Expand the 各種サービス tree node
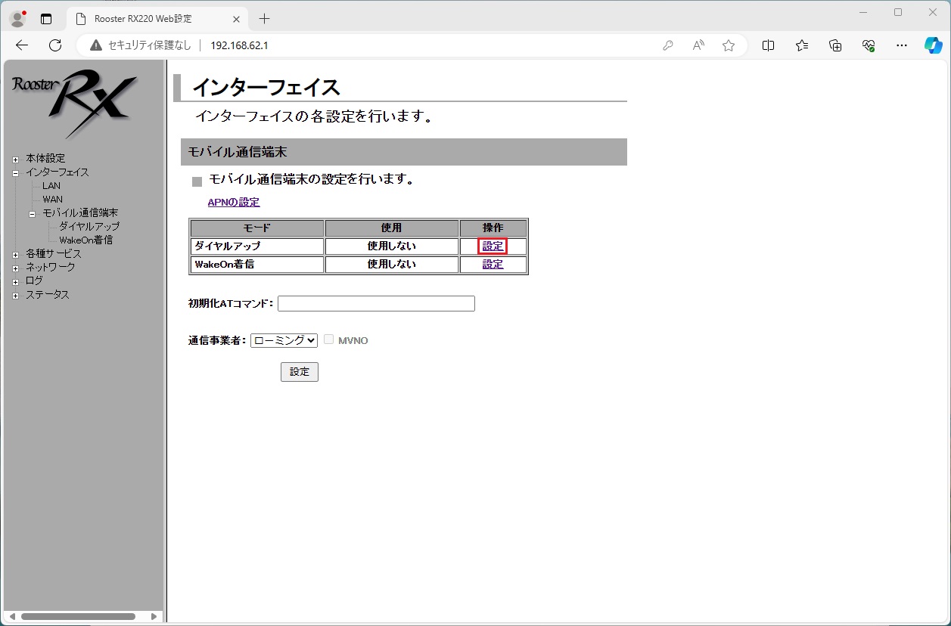Viewport: 951px width, 626px height. coord(15,254)
